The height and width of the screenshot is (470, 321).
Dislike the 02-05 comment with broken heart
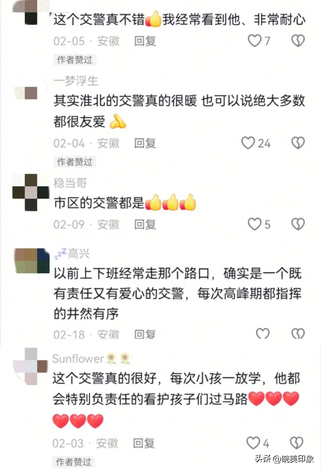pyautogui.click(x=298, y=41)
